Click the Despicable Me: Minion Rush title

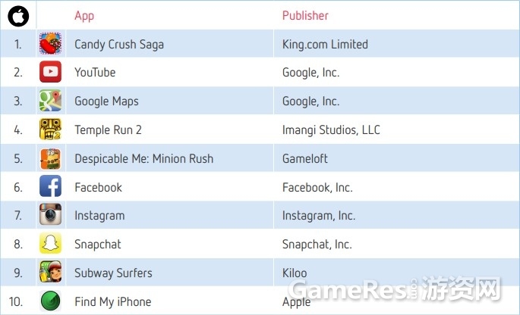[x=144, y=159]
